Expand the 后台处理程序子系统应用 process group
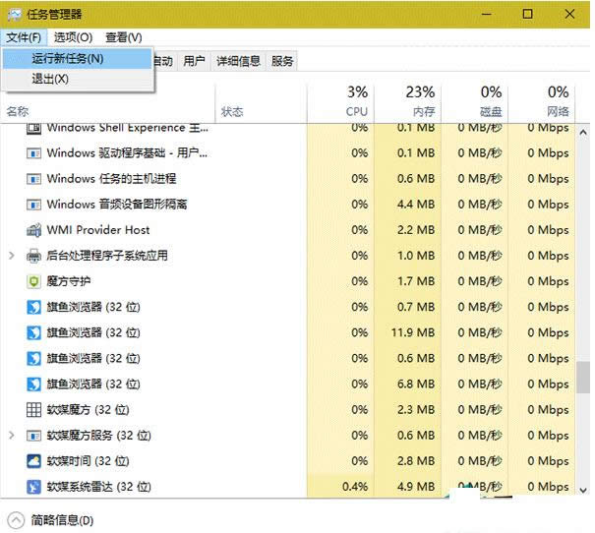Image resolution: width=595 pixels, height=533 pixels. pyautogui.click(x=12, y=256)
